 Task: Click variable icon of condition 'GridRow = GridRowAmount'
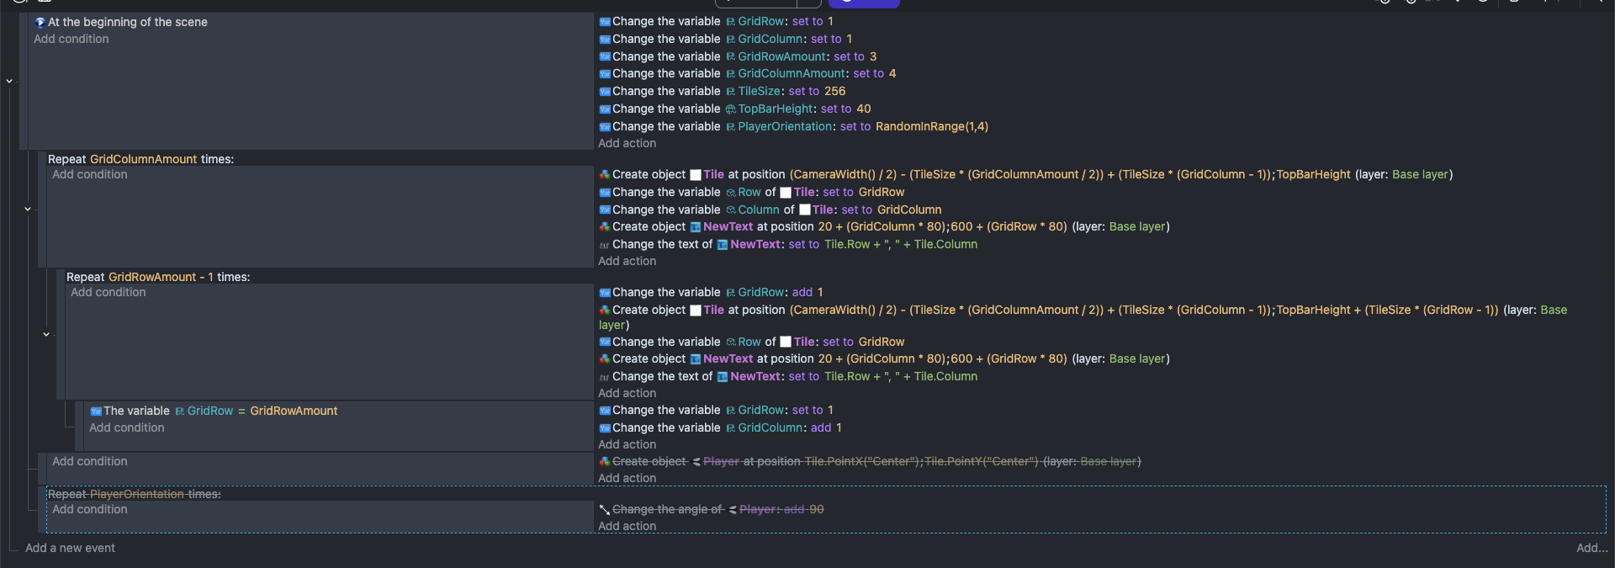(96, 411)
